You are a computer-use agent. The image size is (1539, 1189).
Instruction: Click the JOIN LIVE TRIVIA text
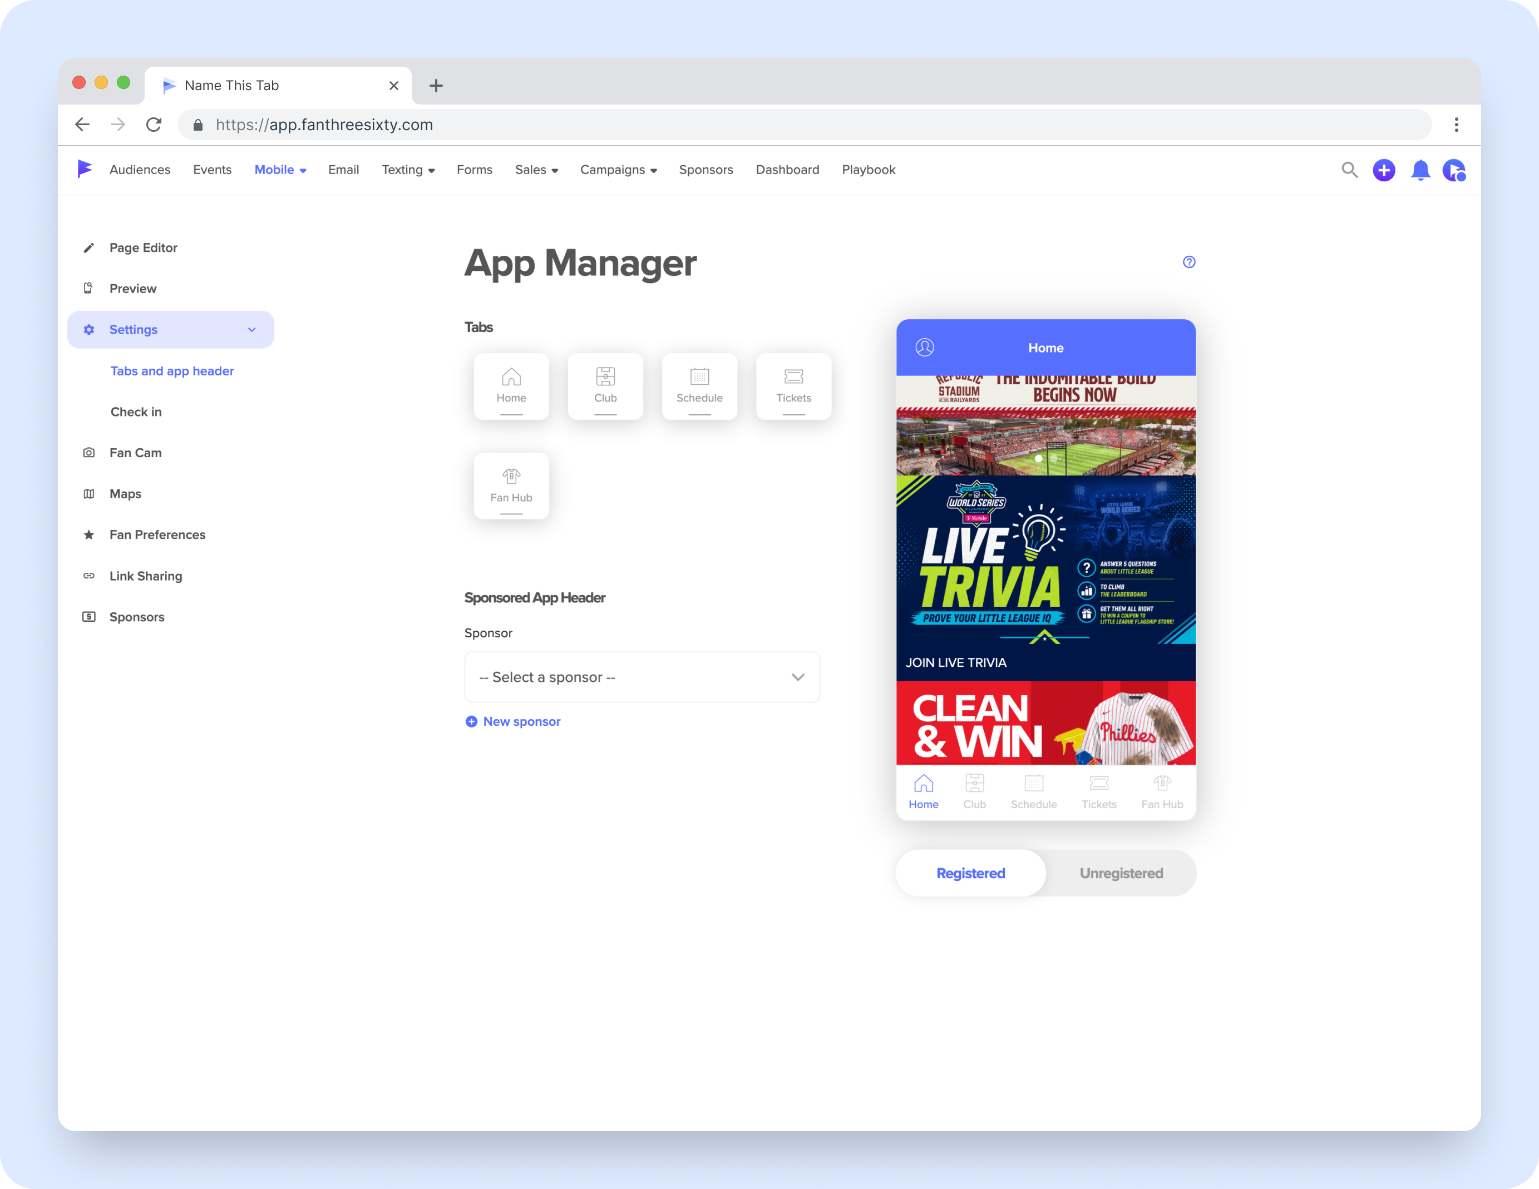(955, 663)
